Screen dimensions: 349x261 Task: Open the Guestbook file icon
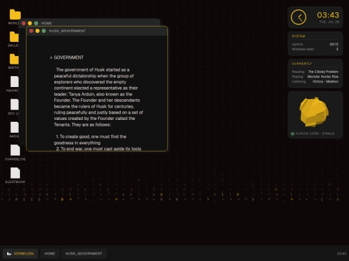[15, 173]
